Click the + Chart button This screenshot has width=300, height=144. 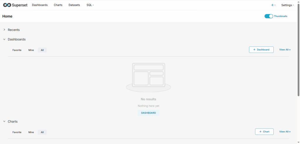pos(264,132)
